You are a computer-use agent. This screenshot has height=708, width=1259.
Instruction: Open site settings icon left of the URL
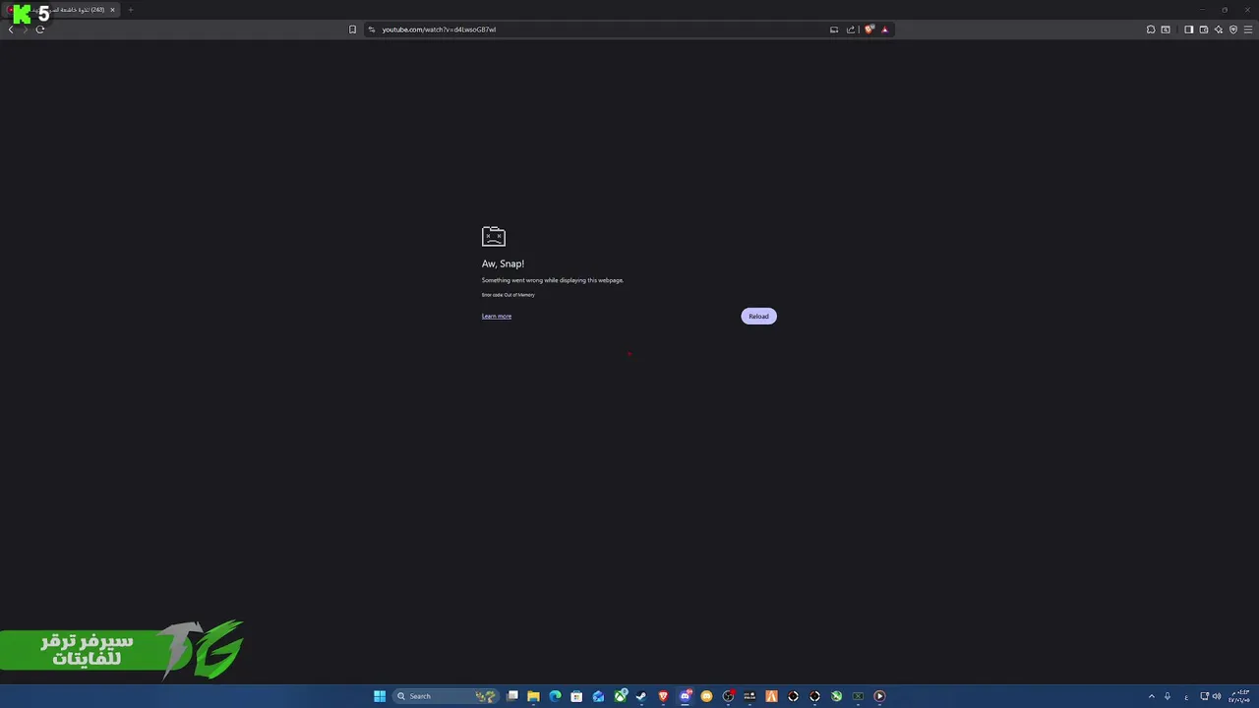[372, 29]
